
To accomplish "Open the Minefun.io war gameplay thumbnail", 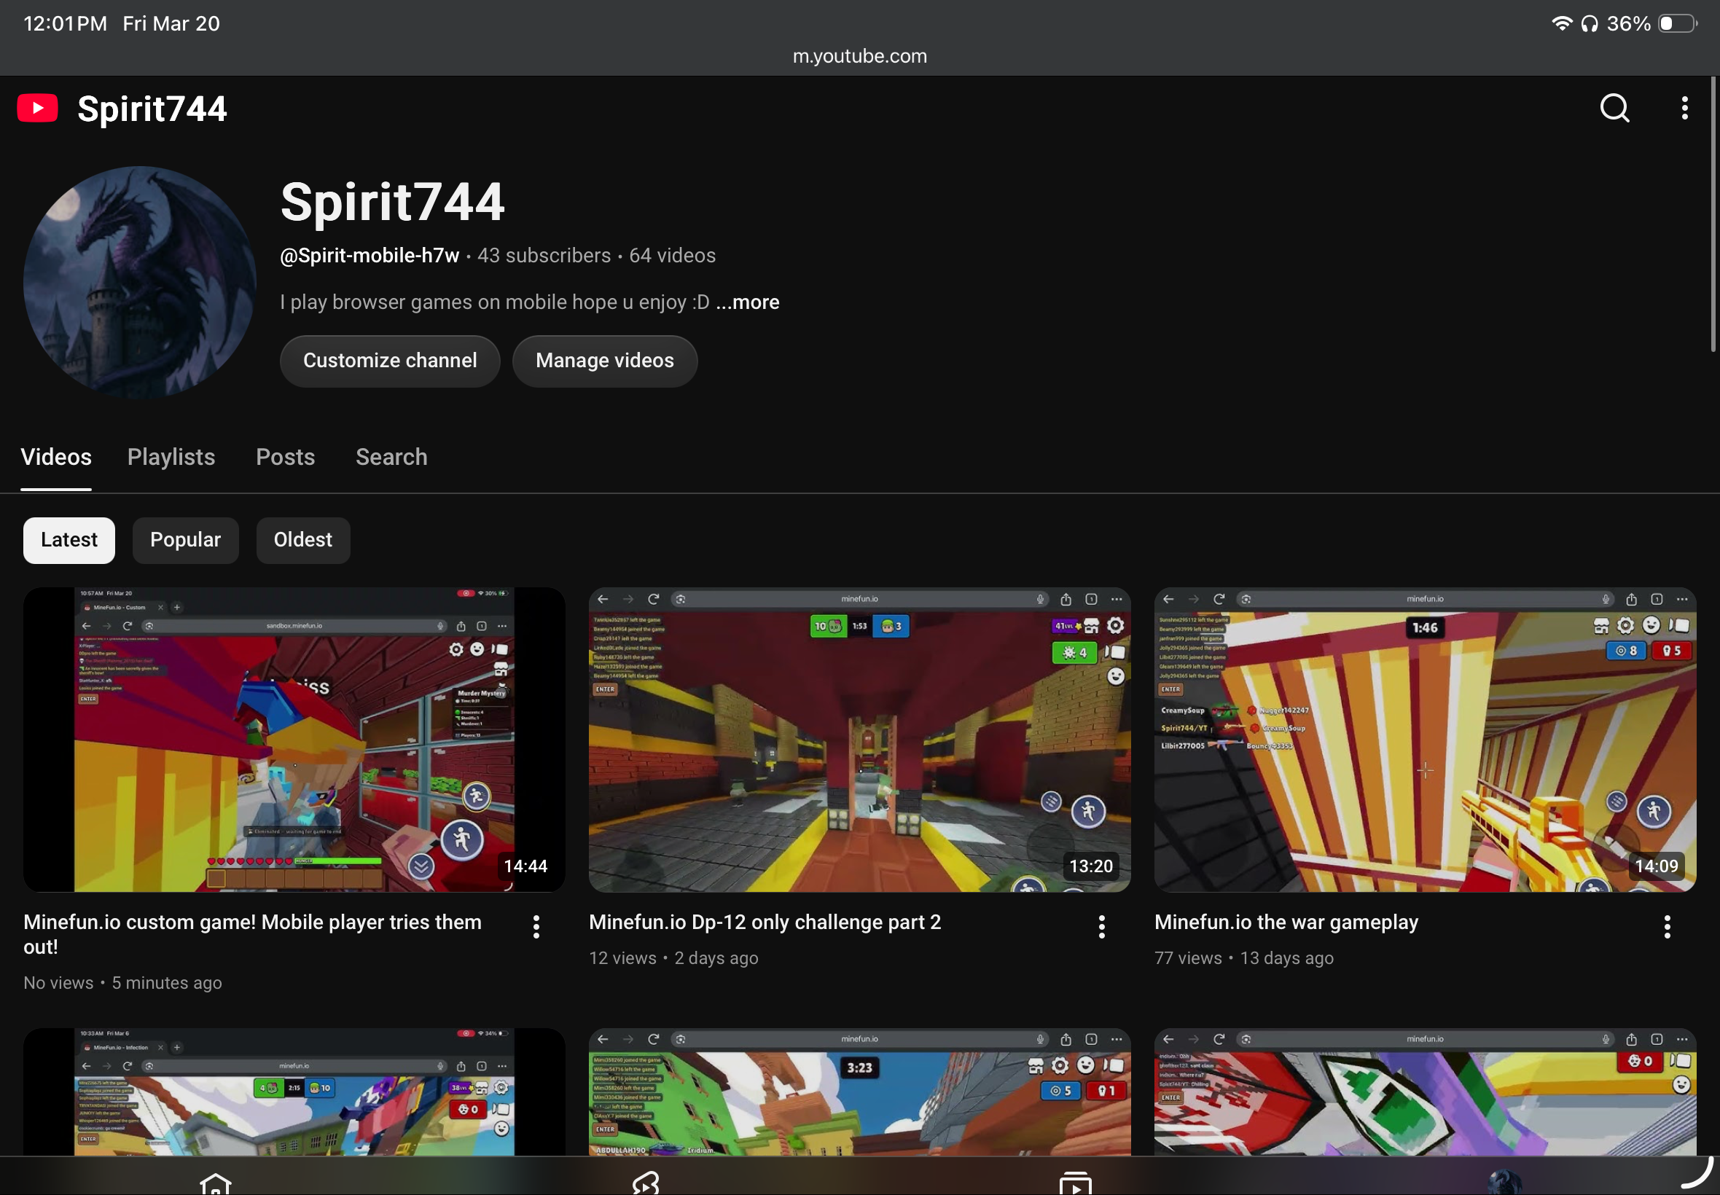I will coord(1424,739).
